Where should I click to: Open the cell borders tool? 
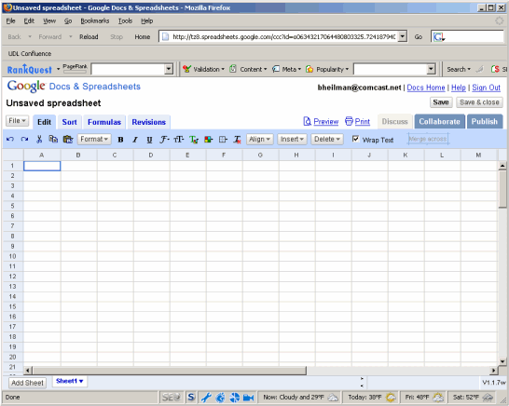coord(223,140)
